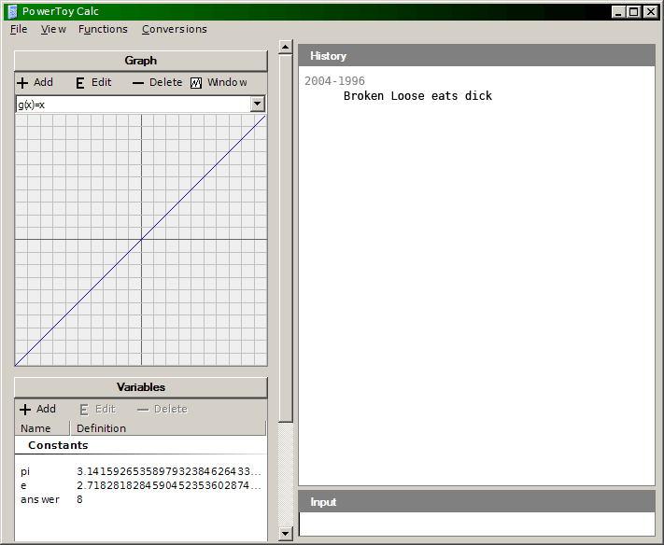
Task: Click the E icon beside Graph Edit
Action: pyautogui.click(x=80, y=83)
